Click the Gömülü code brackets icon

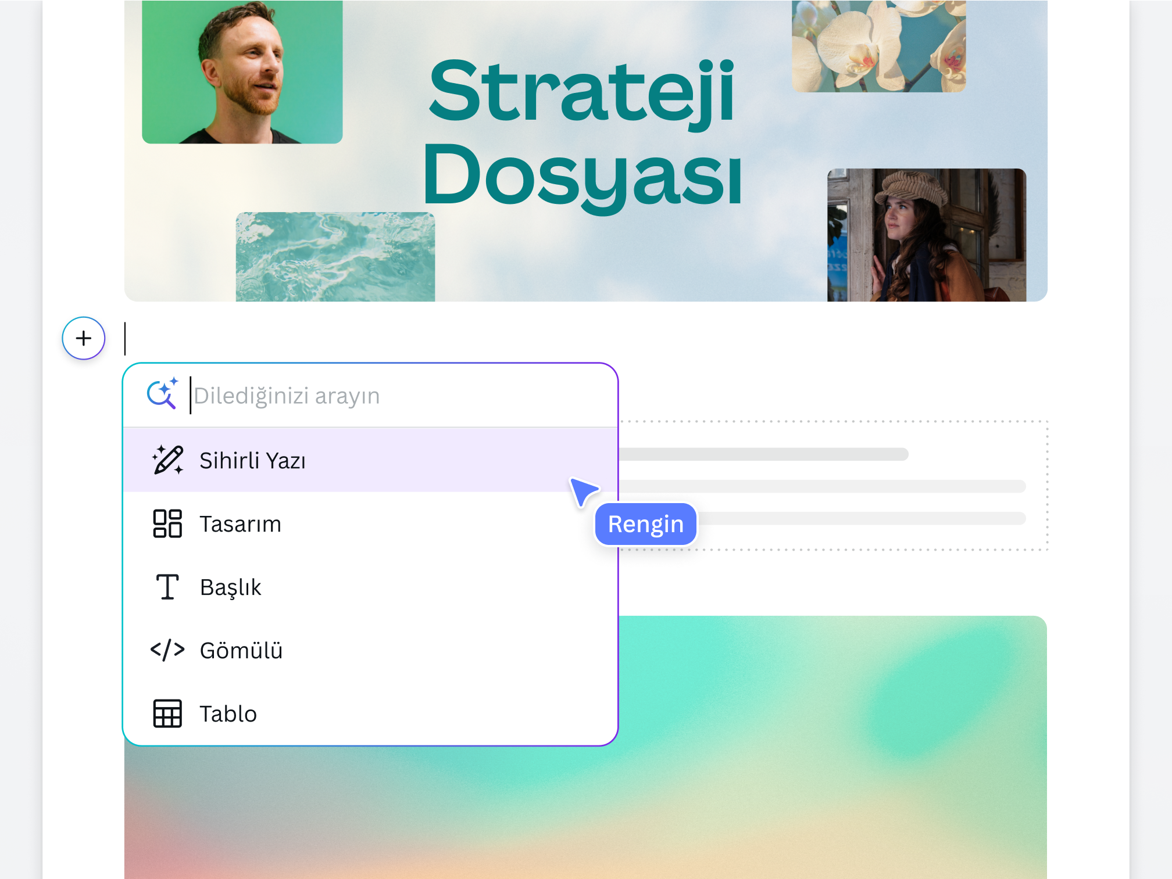tap(168, 650)
